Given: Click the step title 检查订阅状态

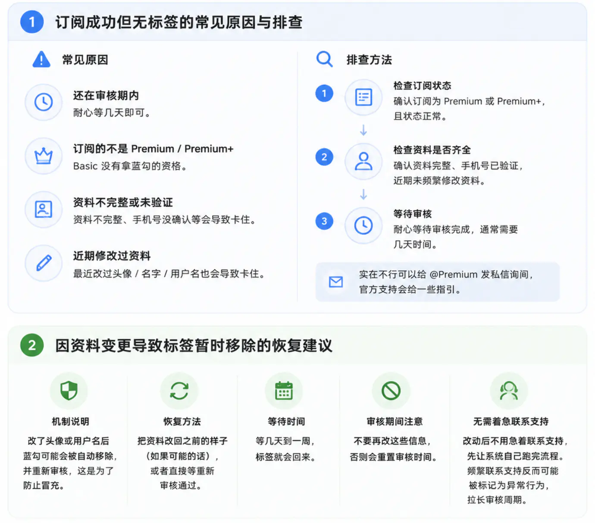Looking at the screenshot, I should tap(422, 85).
